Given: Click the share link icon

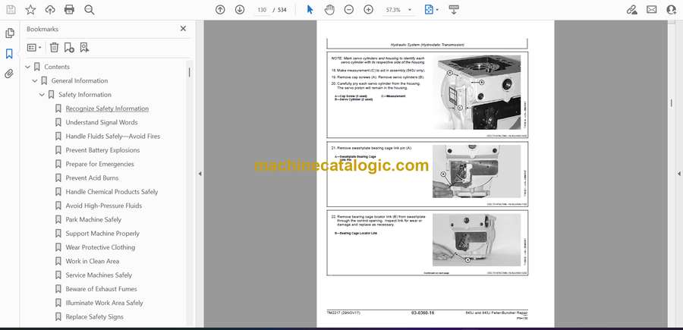Looking at the screenshot, I should (632, 10).
